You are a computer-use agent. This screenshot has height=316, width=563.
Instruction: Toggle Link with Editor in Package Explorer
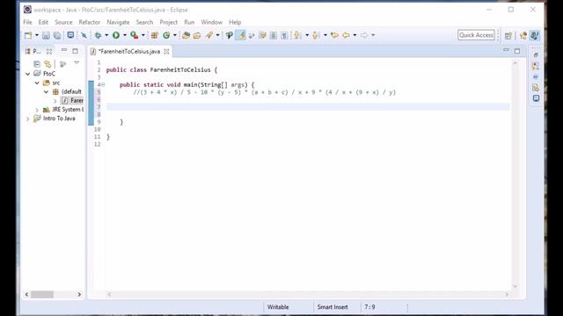[x=48, y=64]
